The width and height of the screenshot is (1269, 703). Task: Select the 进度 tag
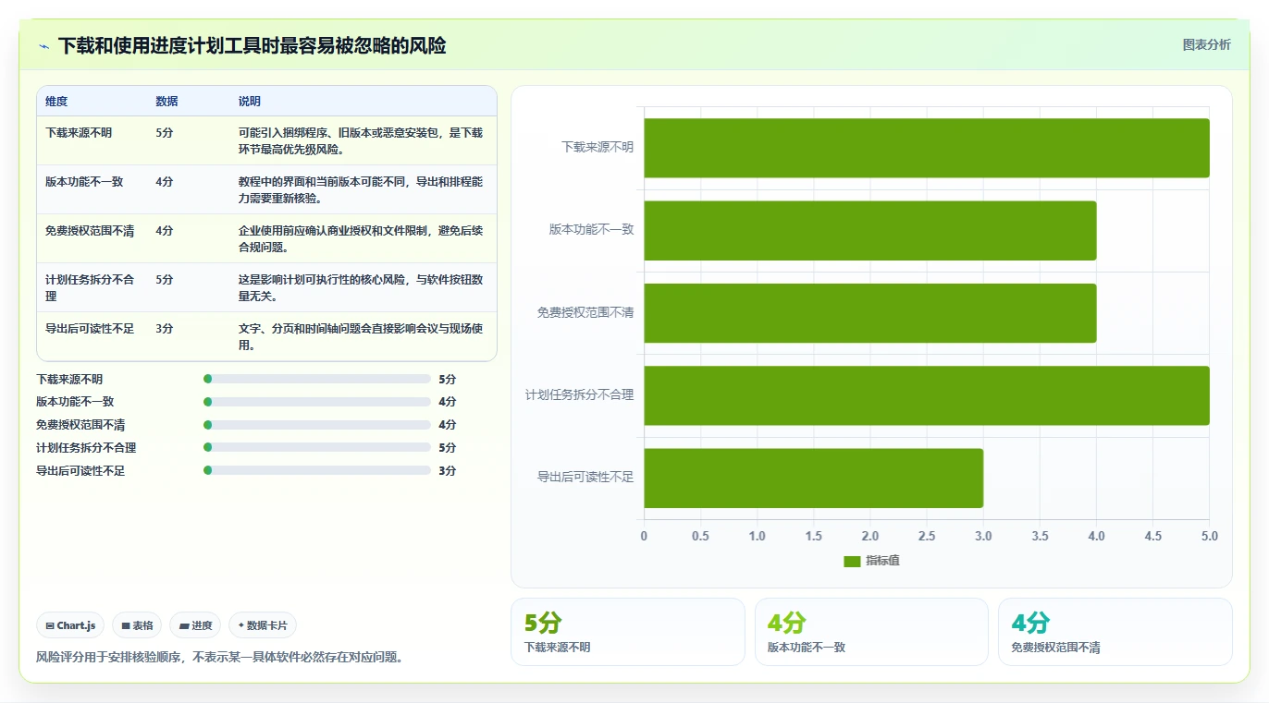tap(195, 625)
